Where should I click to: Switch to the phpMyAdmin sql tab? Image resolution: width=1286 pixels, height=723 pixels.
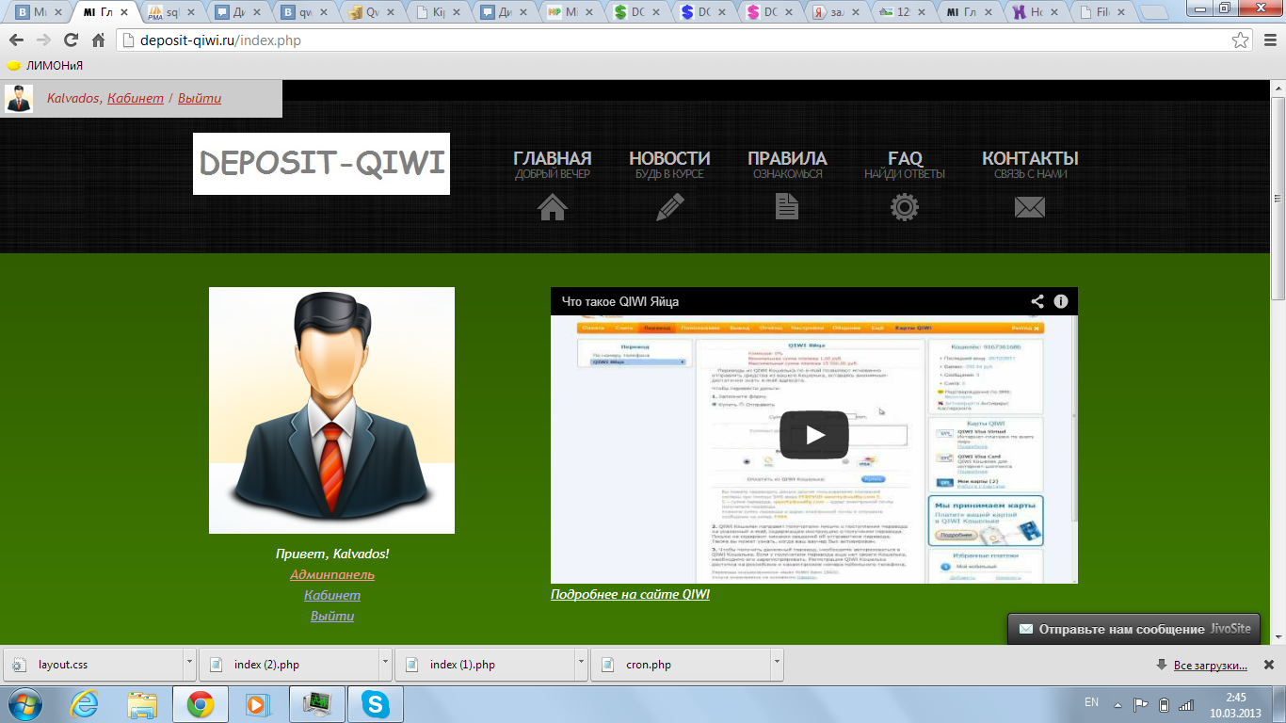172,13
